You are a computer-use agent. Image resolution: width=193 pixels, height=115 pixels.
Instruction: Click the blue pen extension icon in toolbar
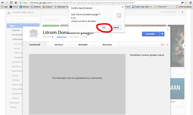(182, 3)
